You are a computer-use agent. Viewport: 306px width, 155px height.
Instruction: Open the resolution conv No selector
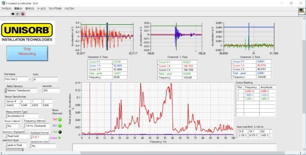(x=43, y=146)
